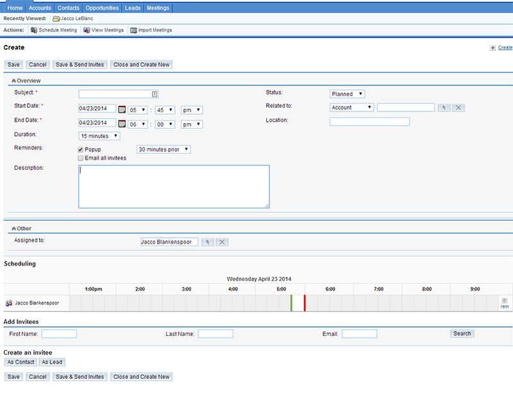Clear the Related to field with X

pyautogui.click(x=458, y=108)
